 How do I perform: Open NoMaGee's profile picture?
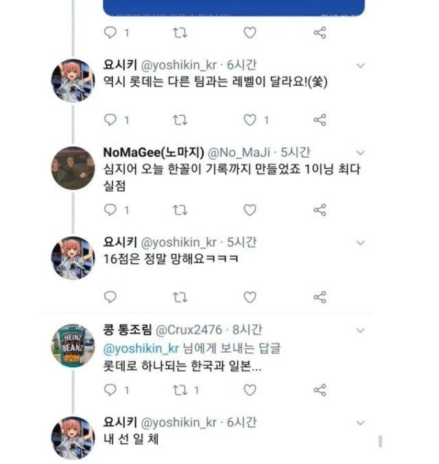click(x=73, y=167)
